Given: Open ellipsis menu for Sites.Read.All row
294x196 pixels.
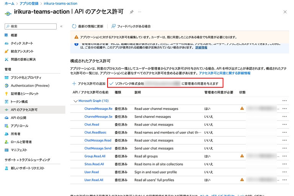Looking at the screenshot, I should tap(285, 164).
